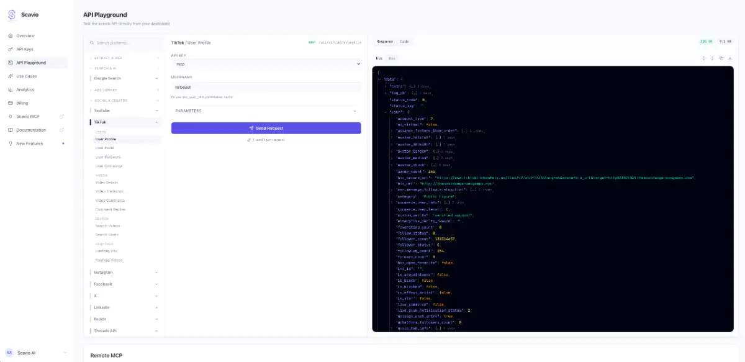
Task: Open New Features in the sidebar
Action: coord(36,143)
